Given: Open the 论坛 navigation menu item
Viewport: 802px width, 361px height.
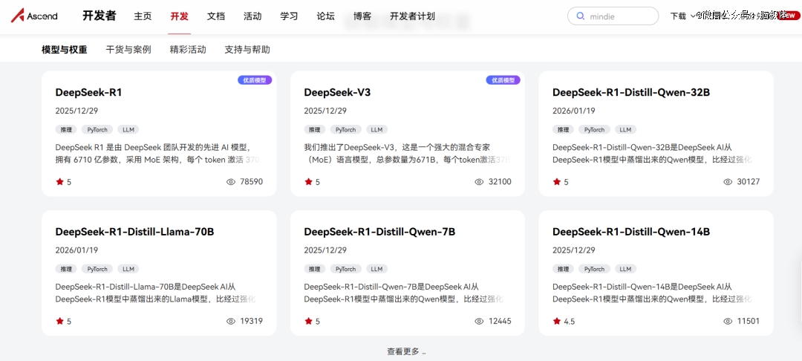Looking at the screenshot, I should point(325,16).
